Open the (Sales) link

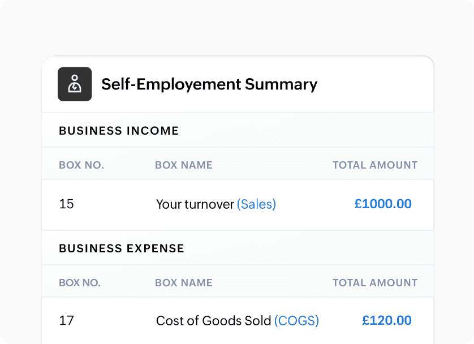[x=256, y=204]
